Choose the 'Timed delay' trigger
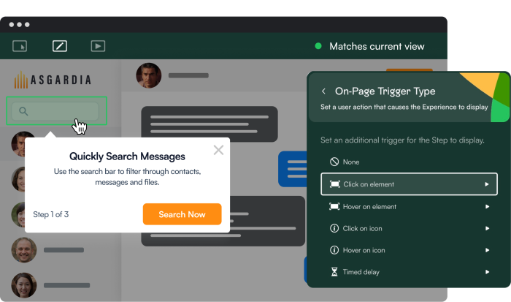Screen dimensions: 511x302 coord(409,272)
